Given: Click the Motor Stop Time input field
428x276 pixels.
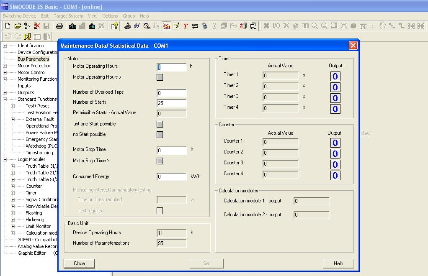Looking at the screenshot, I should (171, 151).
